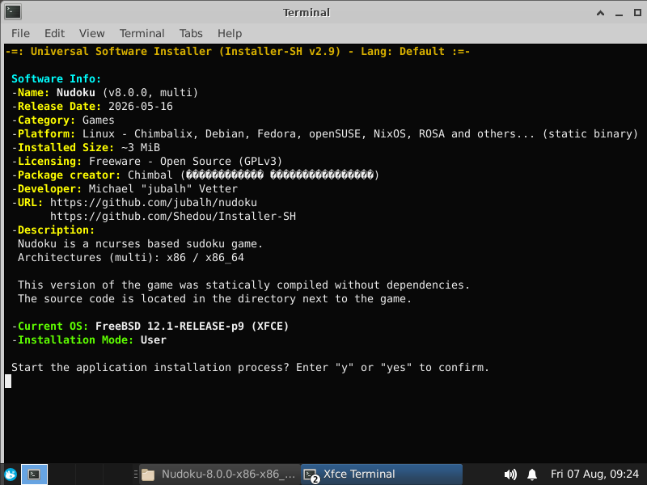The image size is (647, 485).
Task: Click the 'Terminal' window title
Action: coord(307,13)
